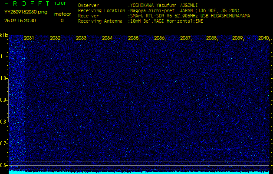Click the horizontal line near 0.6 kHz
This screenshot has height=174, width=273.
(139, 161)
